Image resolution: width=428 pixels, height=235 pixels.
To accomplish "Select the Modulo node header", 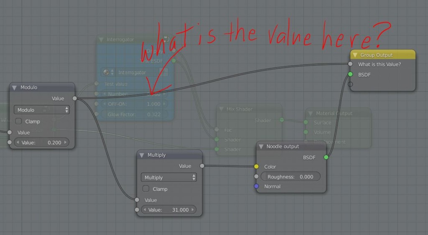I will point(42,87).
